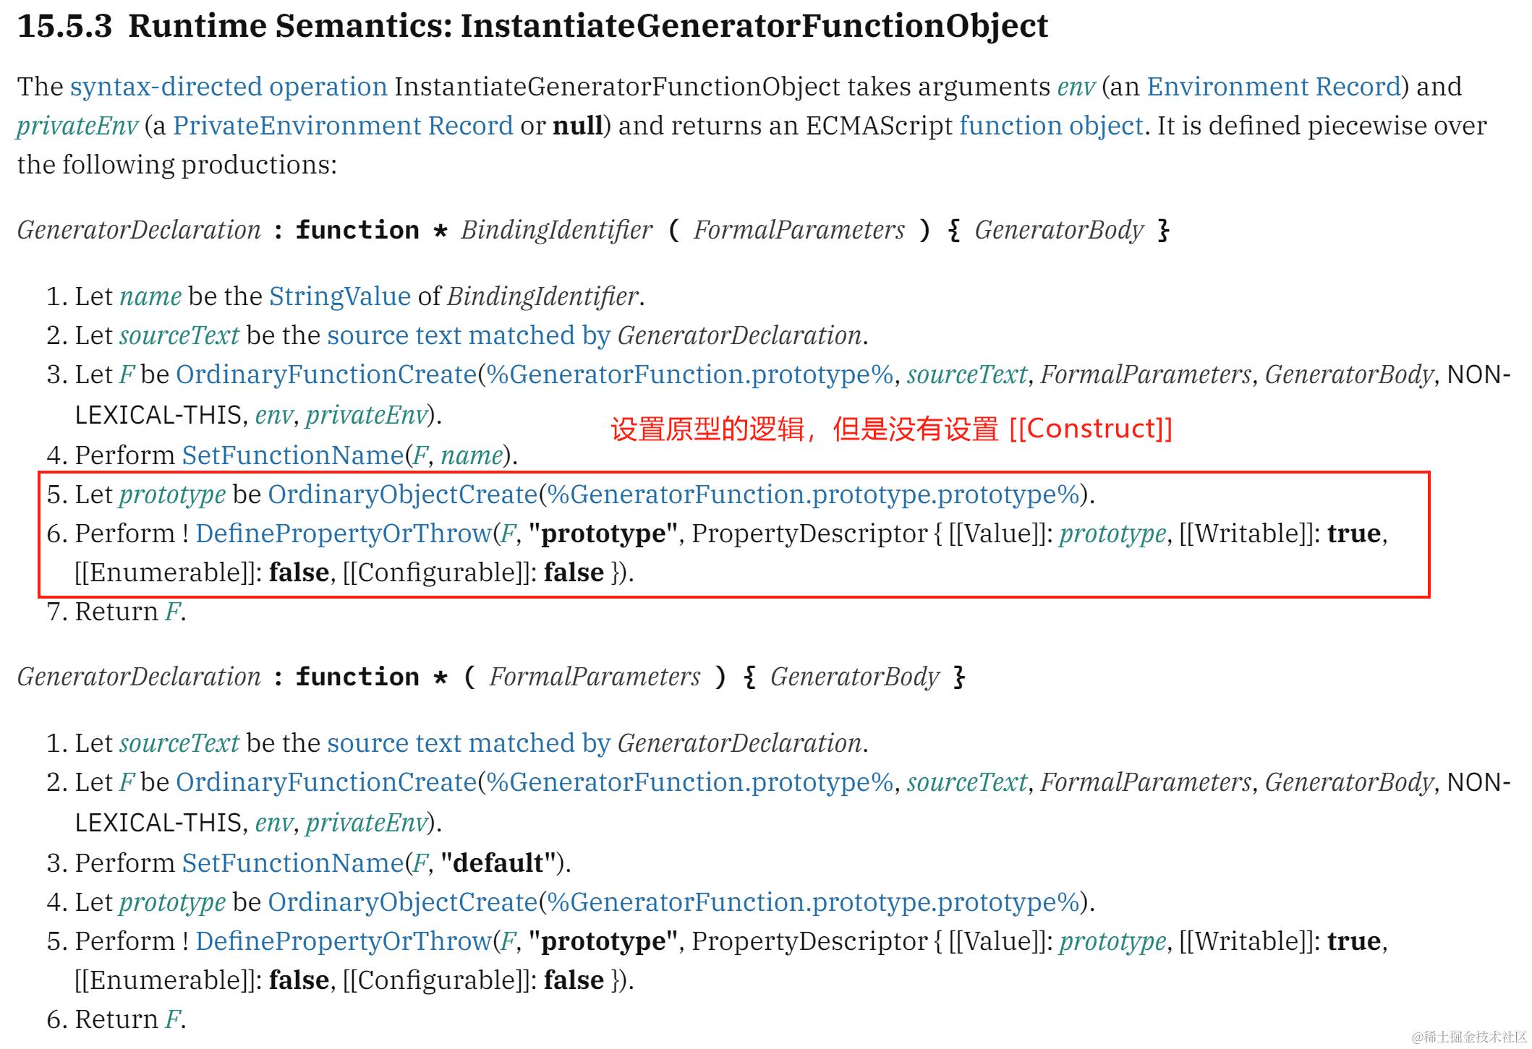This screenshot has height=1049, width=1532.
Task: Click second 'source text matched by' link
Action: click(x=469, y=743)
